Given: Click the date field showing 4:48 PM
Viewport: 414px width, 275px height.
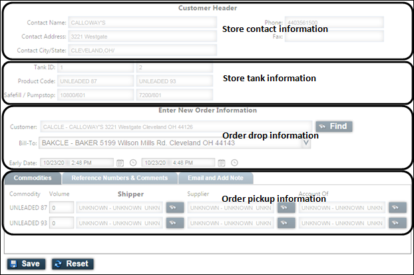Looking at the screenshot, I should click(178, 162).
